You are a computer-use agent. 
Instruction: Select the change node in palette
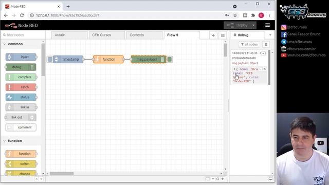tap(21, 174)
